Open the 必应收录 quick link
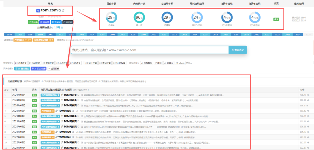 pyautogui.click(x=62, y=63)
